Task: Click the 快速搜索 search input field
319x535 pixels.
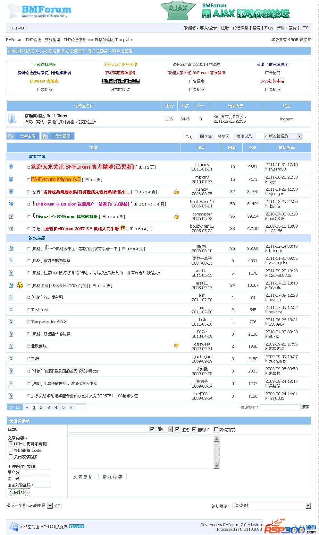Action: [279, 407]
